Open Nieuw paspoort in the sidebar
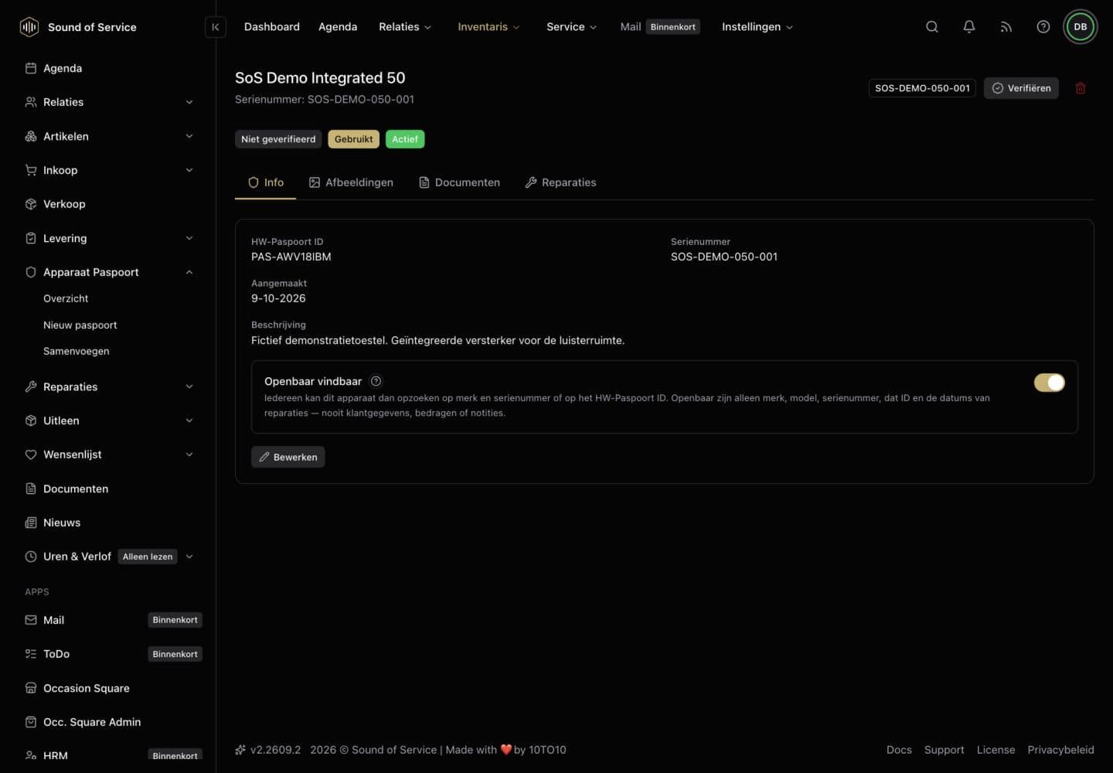The width and height of the screenshot is (1113, 773). tap(80, 325)
